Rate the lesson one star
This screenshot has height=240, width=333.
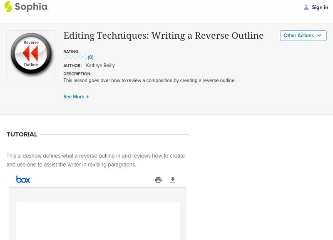[66, 57]
